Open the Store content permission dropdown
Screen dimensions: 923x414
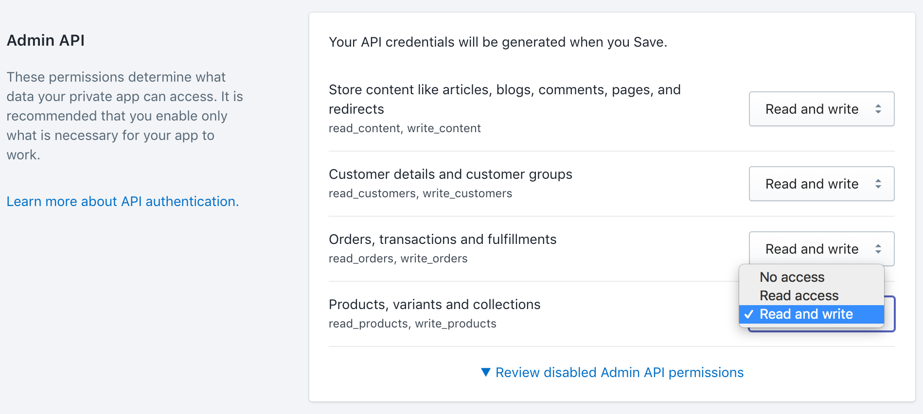(821, 109)
